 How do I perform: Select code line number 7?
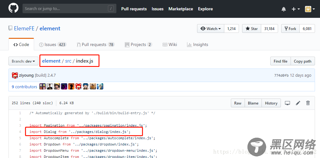point(20,150)
